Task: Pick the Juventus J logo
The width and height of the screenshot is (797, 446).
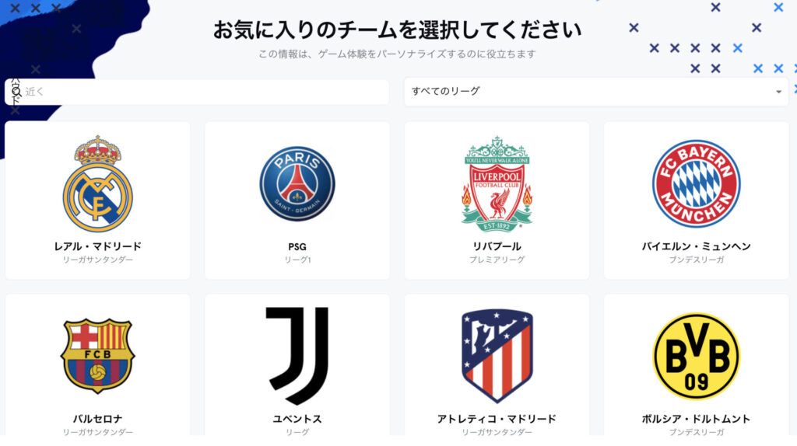Action: [x=297, y=355]
